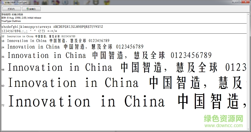Select the 字体名称: 长城小标体 line

(12, 15)
